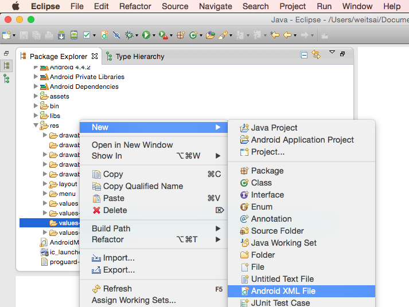Select Android XML File in New submenu
409x307 pixels.
point(301,291)
